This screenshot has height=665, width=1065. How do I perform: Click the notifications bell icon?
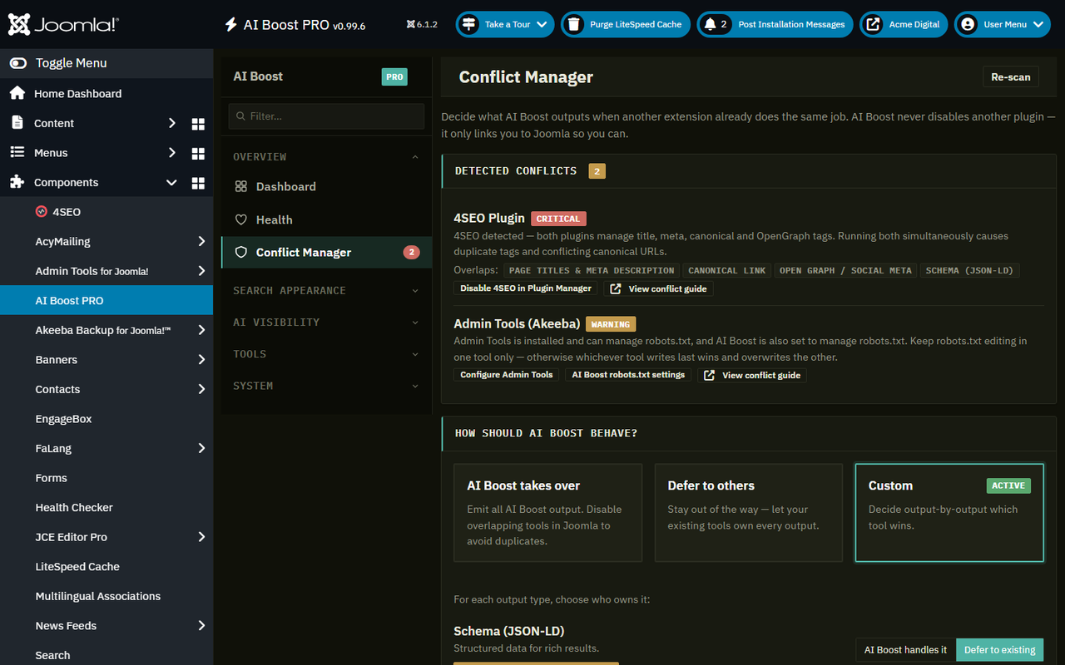[x=710, y=24]
